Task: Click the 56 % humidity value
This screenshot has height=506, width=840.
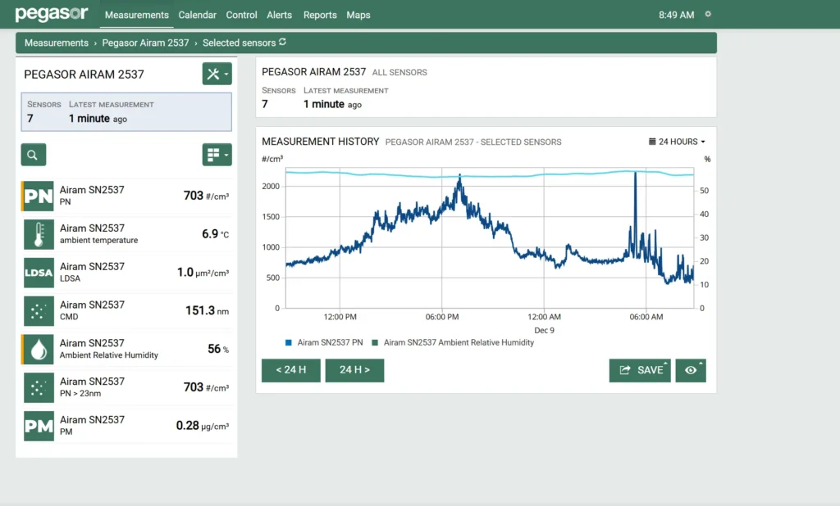Action: [218, 349]
